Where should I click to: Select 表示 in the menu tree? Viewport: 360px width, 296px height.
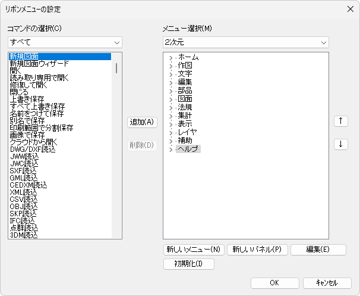pos(185,124)
